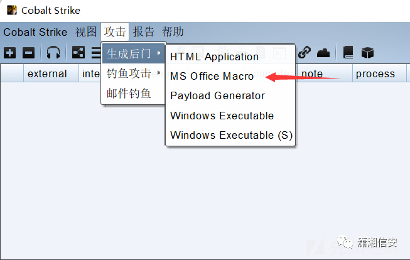Expand the 生成后门 submenu
Viewport: 410px width, 260px height.
click(133, 53)
